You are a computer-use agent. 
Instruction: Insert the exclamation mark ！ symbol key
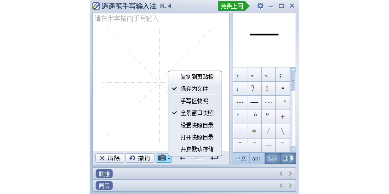point(269,89)
